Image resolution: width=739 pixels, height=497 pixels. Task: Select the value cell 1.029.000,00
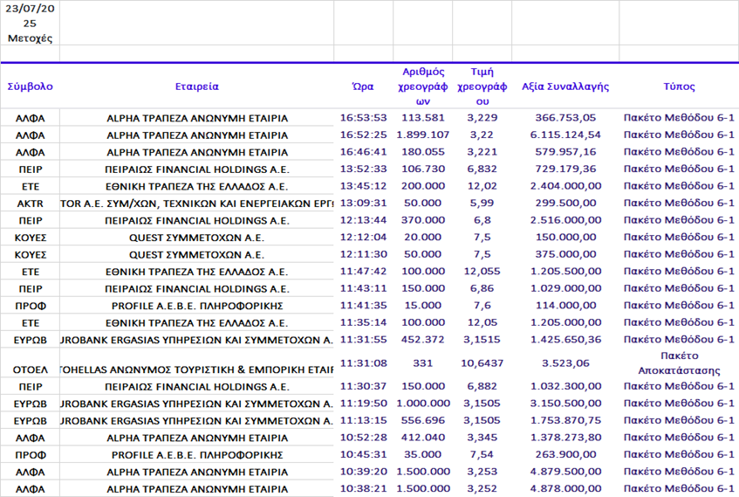pos(565,288)
